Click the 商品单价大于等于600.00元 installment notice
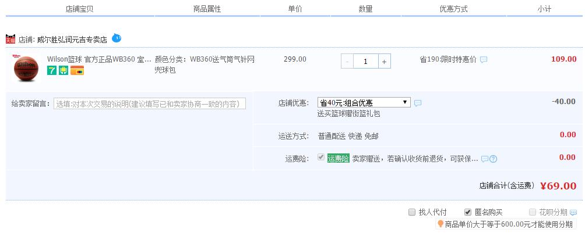Screen dimensions: 585x233 tap(509, 224)
